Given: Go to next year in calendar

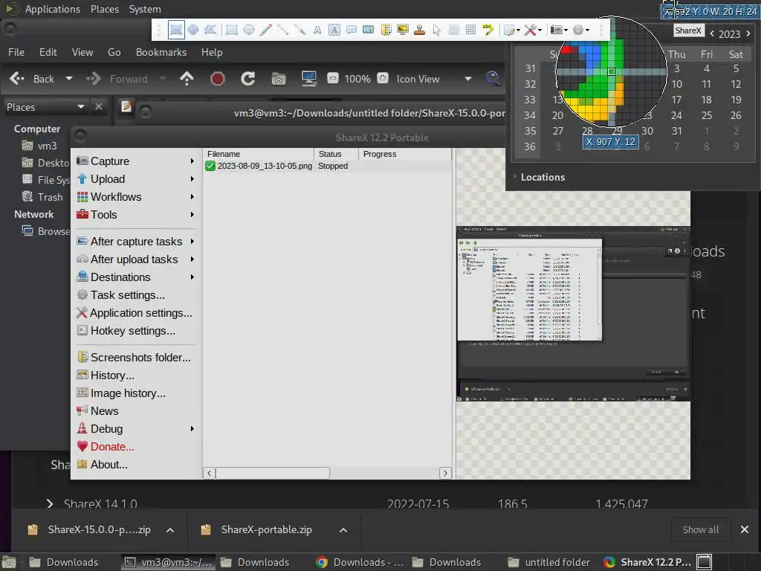Looking at the screenshot, I should (x=748, y=33).
